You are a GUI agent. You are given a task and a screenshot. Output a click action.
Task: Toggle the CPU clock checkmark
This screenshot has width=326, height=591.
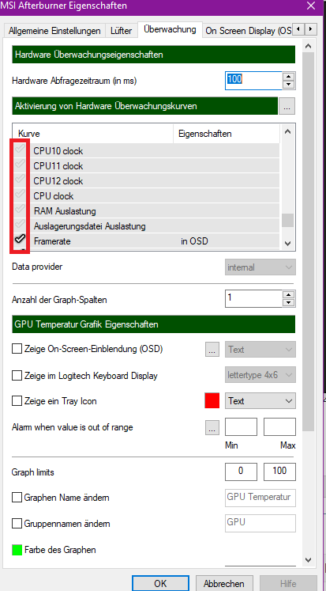point(20,195)
